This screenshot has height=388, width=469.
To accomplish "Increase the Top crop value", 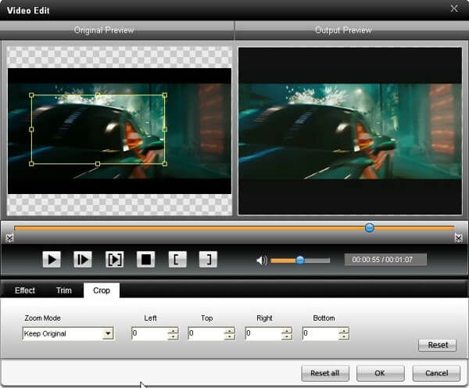I will pos(230,331).
